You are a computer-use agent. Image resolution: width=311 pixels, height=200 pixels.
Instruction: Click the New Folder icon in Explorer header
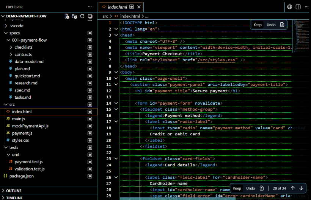click(74, 16)
